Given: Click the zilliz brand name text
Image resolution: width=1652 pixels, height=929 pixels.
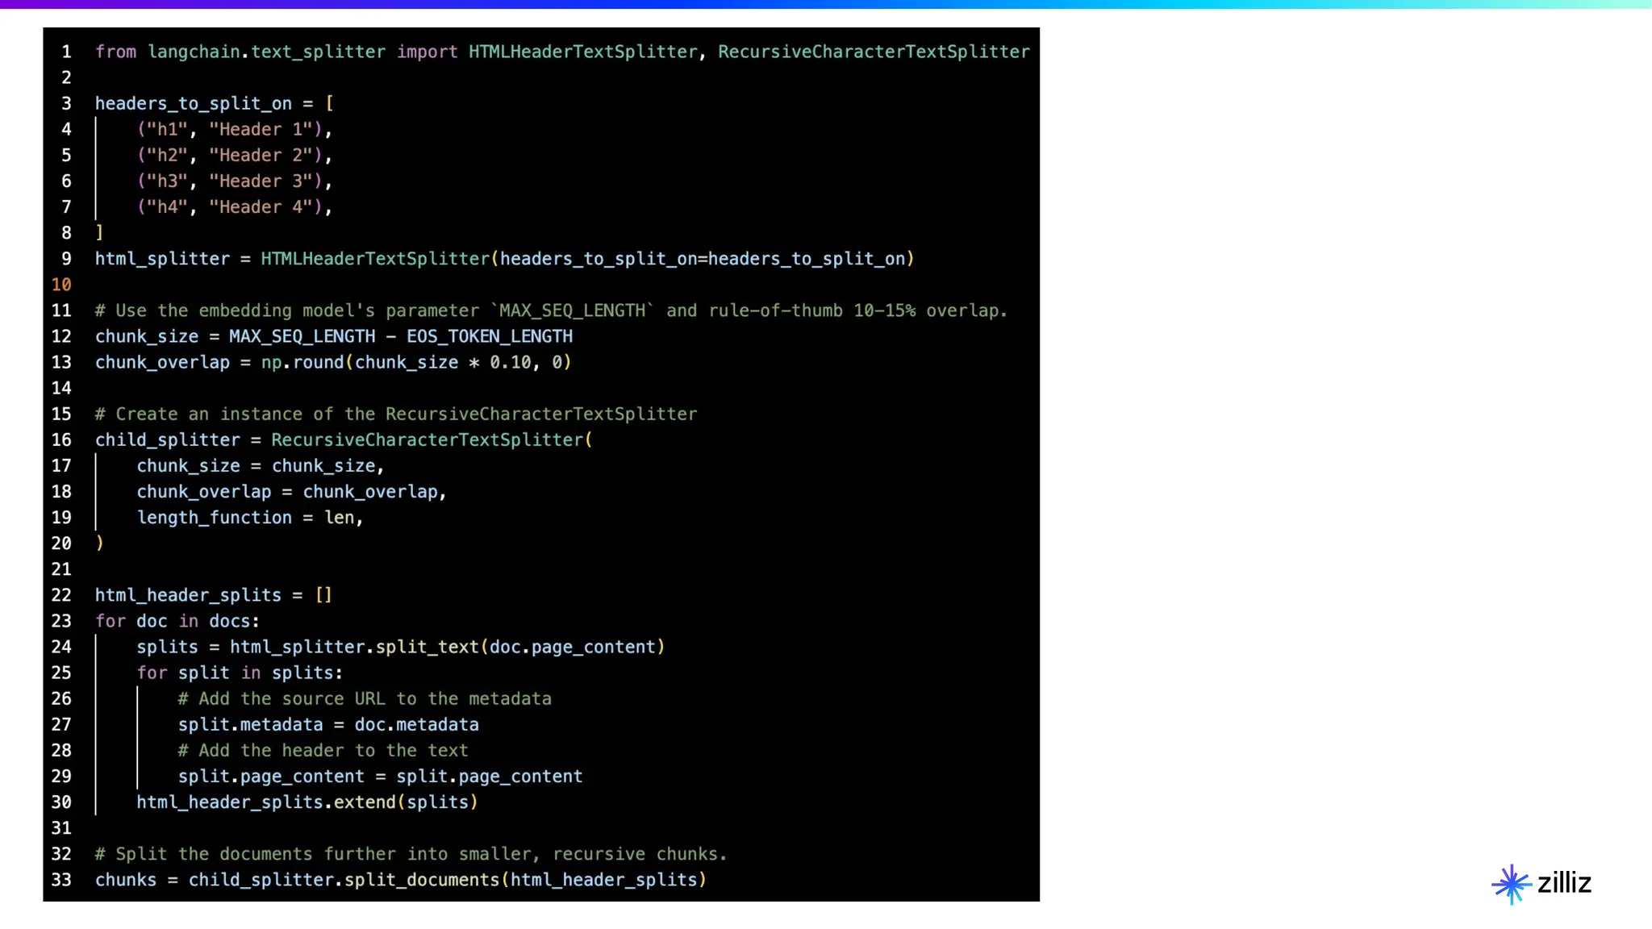Looking at the screenshot, I should (1564, 883).
